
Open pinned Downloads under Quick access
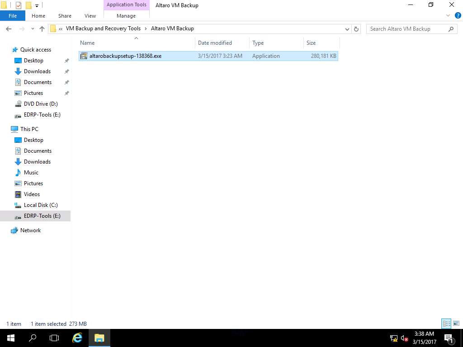click(x=37, y=71)
